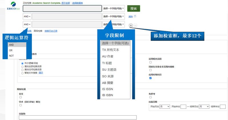Open the first row's 选择一个字段 dropdown
Viewport: 228px width, 120px height.
pyautogui.click(x=113, y=9)
